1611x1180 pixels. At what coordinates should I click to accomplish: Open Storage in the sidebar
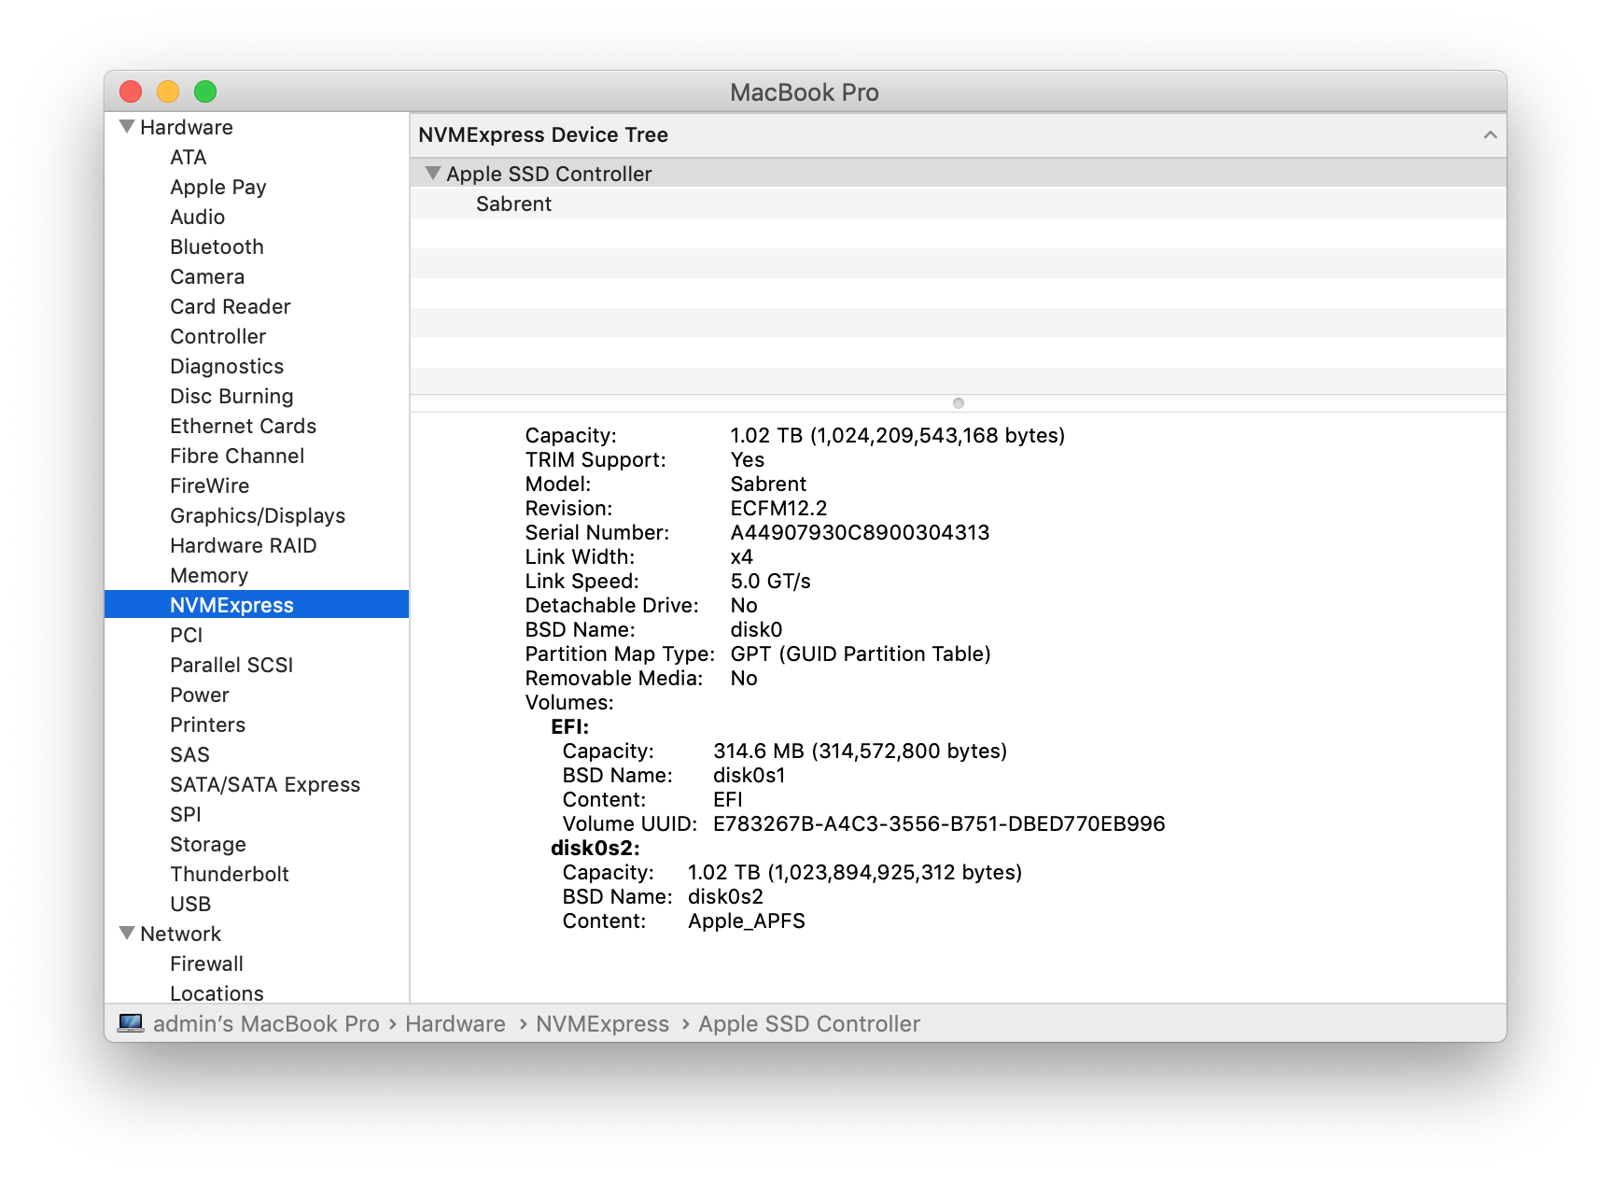click(207, 844)
